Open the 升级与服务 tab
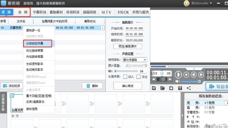Image resolution: width=228 pixels, height=128 pixels. pos(141,12)
